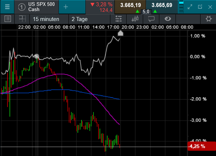Click the 1,00 % axis label
Image resolution: width=216 pixels, height=156 pixels.
pos(198,36)
